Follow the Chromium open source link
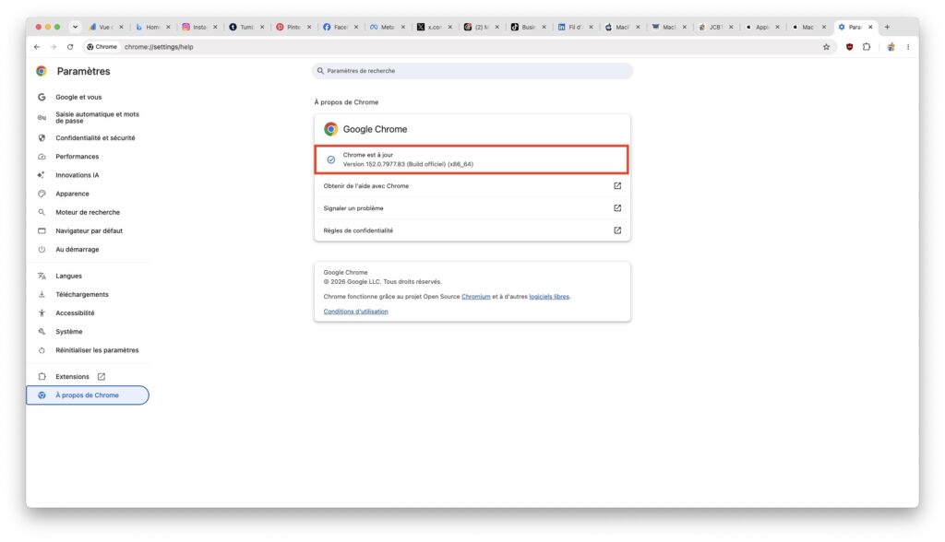The height and width of the screenshot is (542, 945). (x=475, y=297)
